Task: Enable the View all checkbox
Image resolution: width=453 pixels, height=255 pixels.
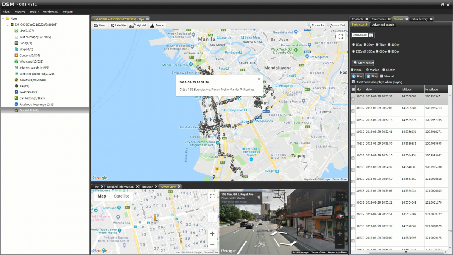Action: [x=382, y=76]
